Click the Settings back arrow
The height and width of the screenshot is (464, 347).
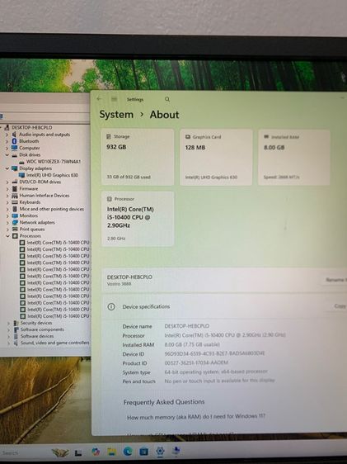[x=99, y=99]
